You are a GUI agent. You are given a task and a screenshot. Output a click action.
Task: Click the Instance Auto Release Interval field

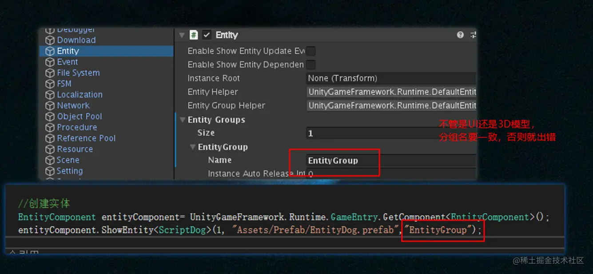click(391, 174)
